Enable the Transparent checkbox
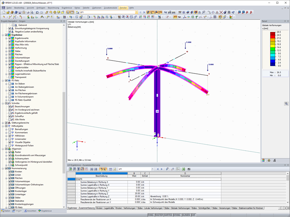This screenshot has height=217, width=290. 10,77
